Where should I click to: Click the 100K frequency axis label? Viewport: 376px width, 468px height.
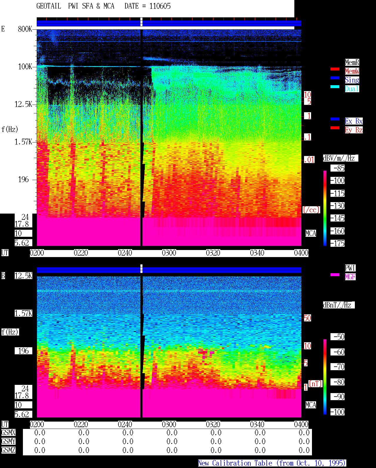(25, 67)
